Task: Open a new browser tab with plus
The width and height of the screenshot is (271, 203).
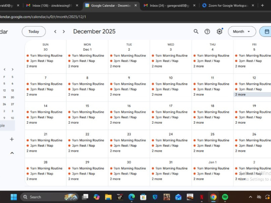Action: tap(262, 5)
